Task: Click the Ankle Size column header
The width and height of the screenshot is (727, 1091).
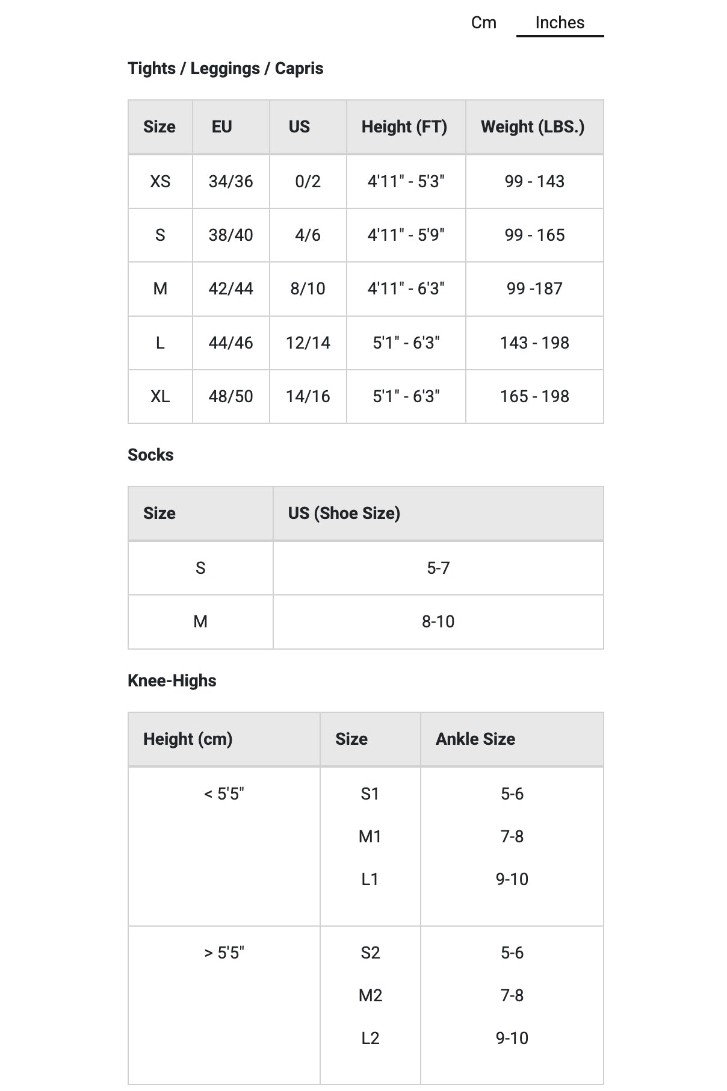Action: pos(475,739)
